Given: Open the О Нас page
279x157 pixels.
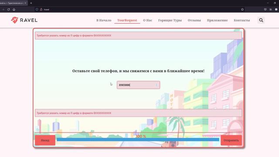Looking at the screenshot, I should click(147, 20).
